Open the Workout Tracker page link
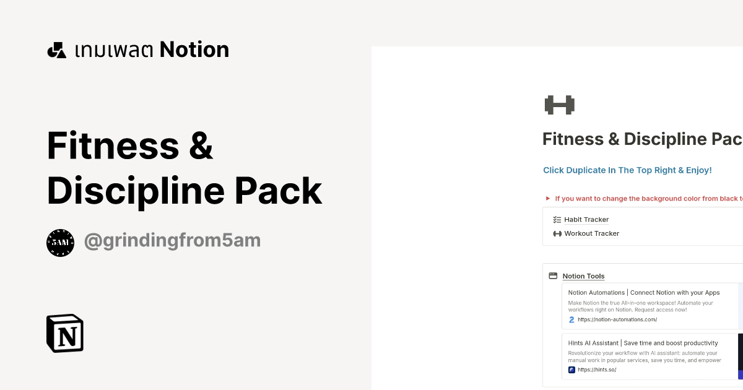This screenshot has width=743, height=390. 591,233
